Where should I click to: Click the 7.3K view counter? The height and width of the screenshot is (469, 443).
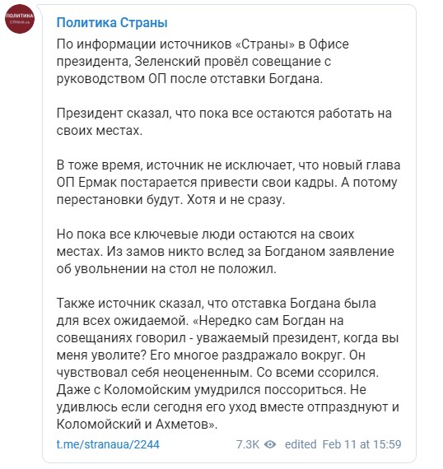pyautogui.click(x=248, y=444)
